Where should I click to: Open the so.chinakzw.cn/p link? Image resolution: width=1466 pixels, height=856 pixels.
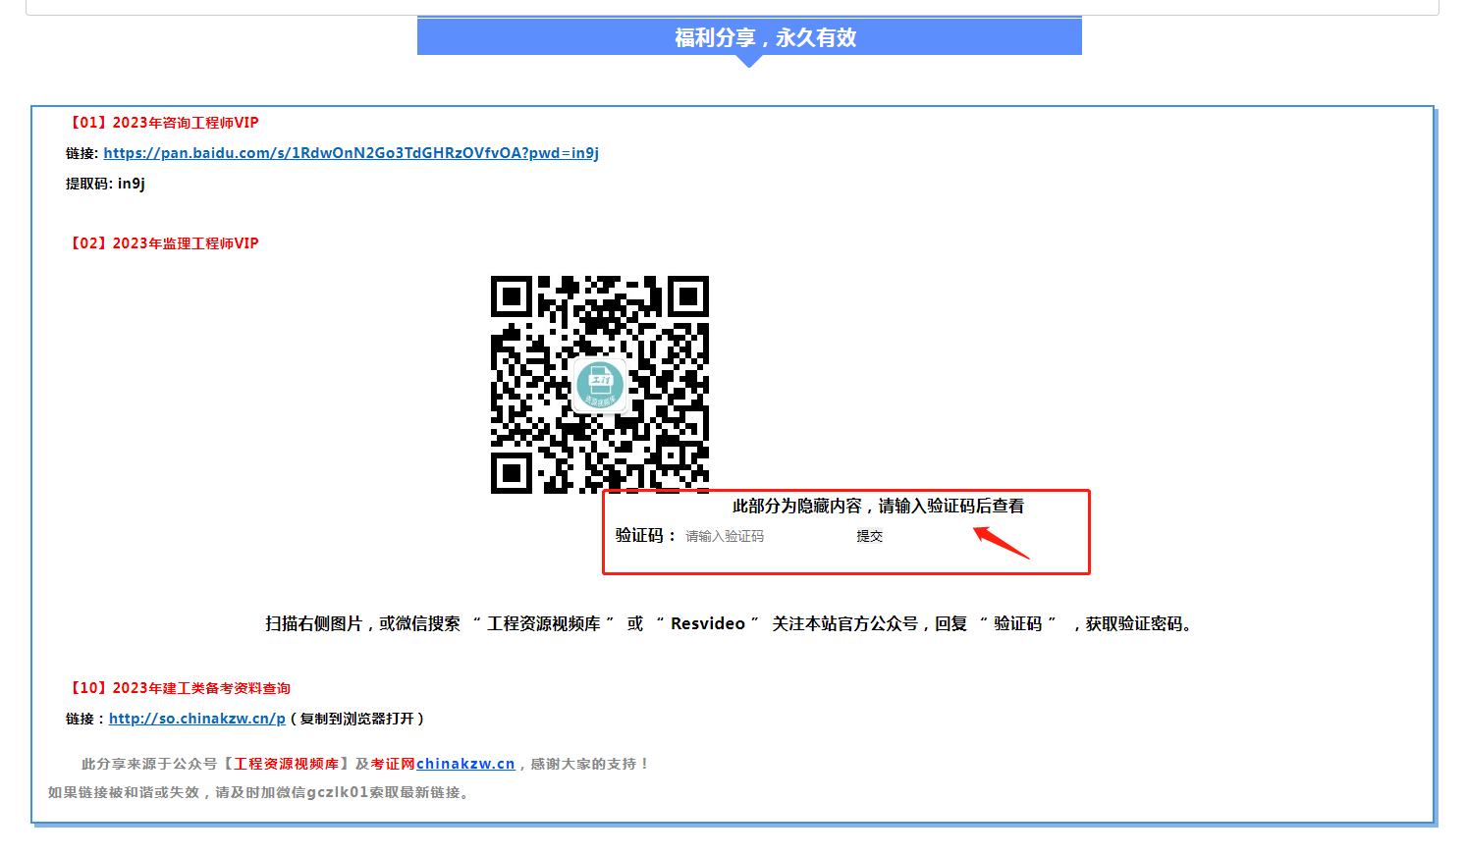tap(196, 719)
